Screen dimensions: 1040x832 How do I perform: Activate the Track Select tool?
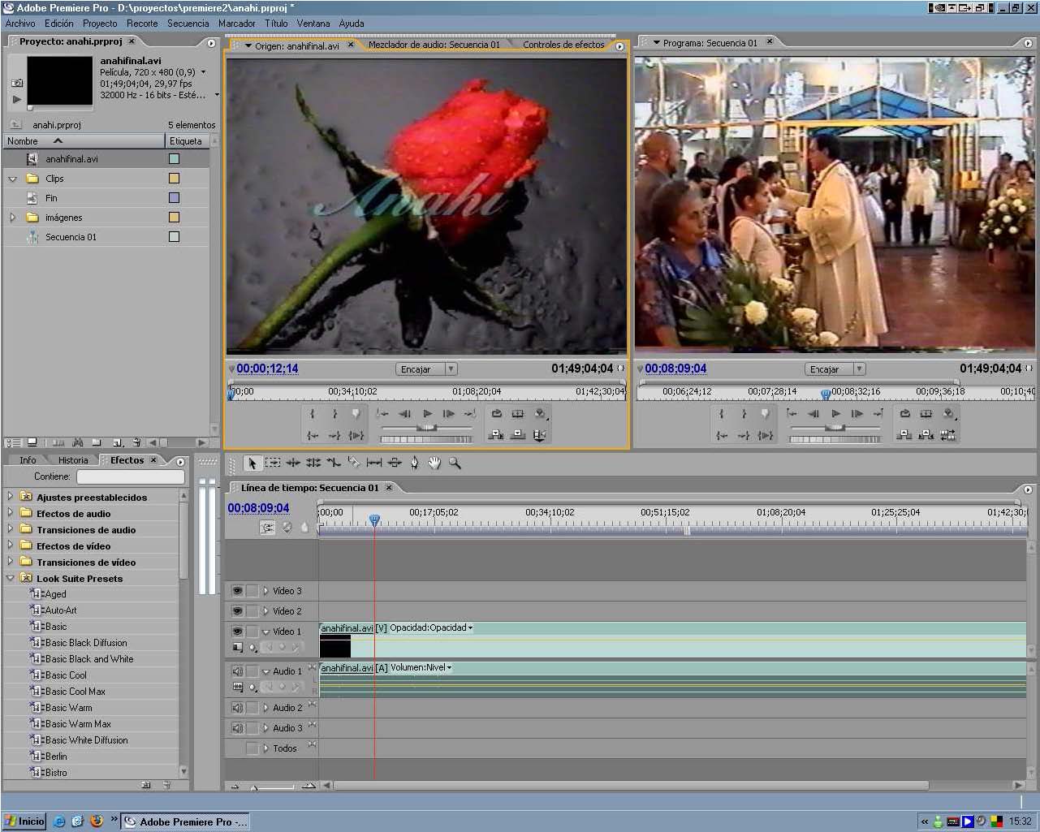click(x=273, y=463)
